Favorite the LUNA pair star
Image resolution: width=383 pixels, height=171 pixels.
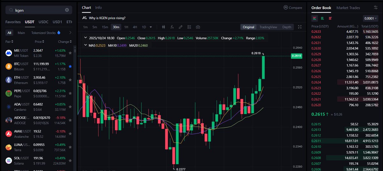[70, 147]
